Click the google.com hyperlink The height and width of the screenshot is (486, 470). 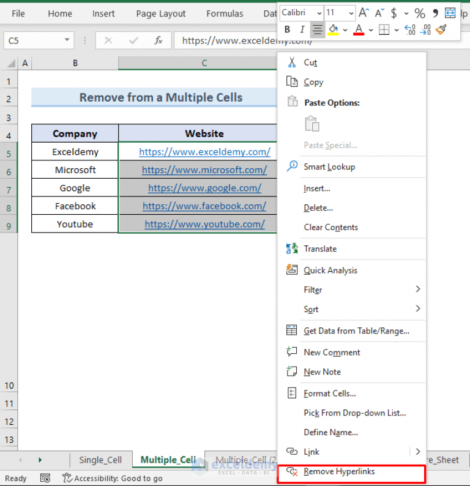pyautogui.click(x=204, y=188)
